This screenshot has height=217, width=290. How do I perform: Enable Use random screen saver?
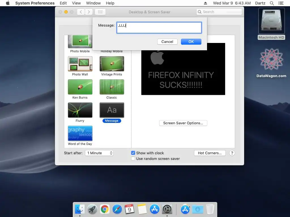pyautogui.click(x=133, y=159)
